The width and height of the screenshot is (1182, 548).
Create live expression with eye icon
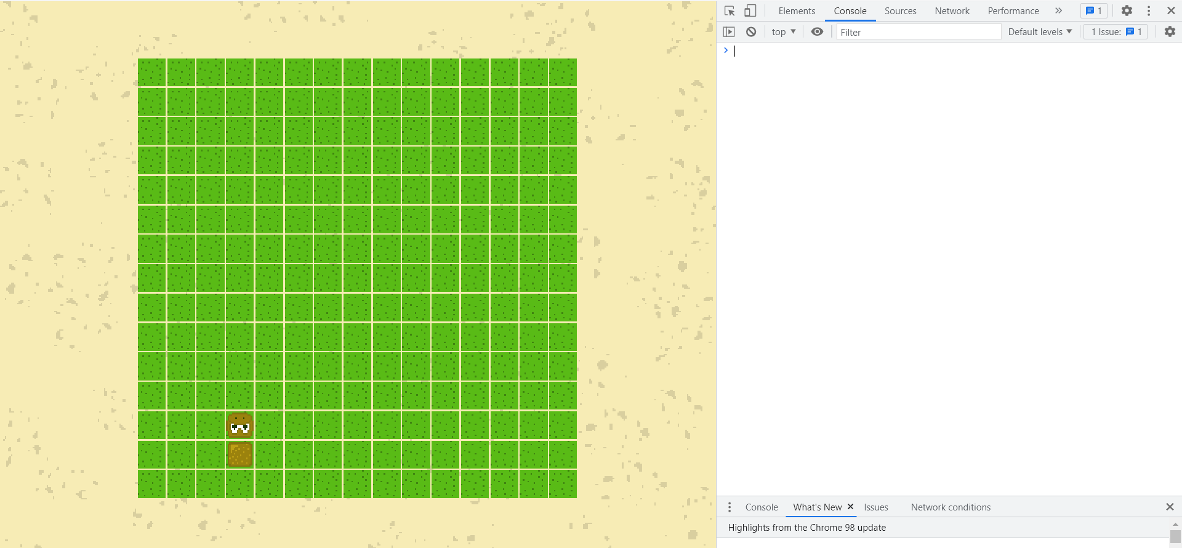click(x=817, y=32)
